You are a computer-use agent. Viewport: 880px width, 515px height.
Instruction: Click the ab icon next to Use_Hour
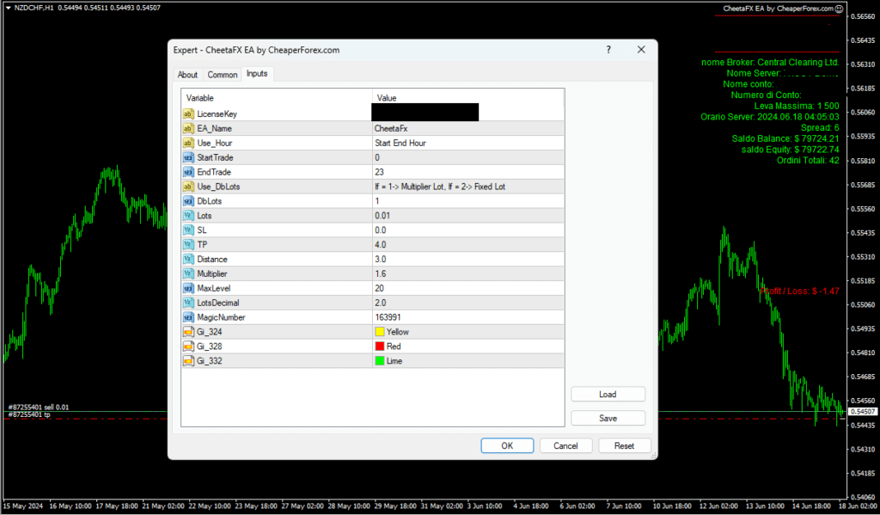188,143
